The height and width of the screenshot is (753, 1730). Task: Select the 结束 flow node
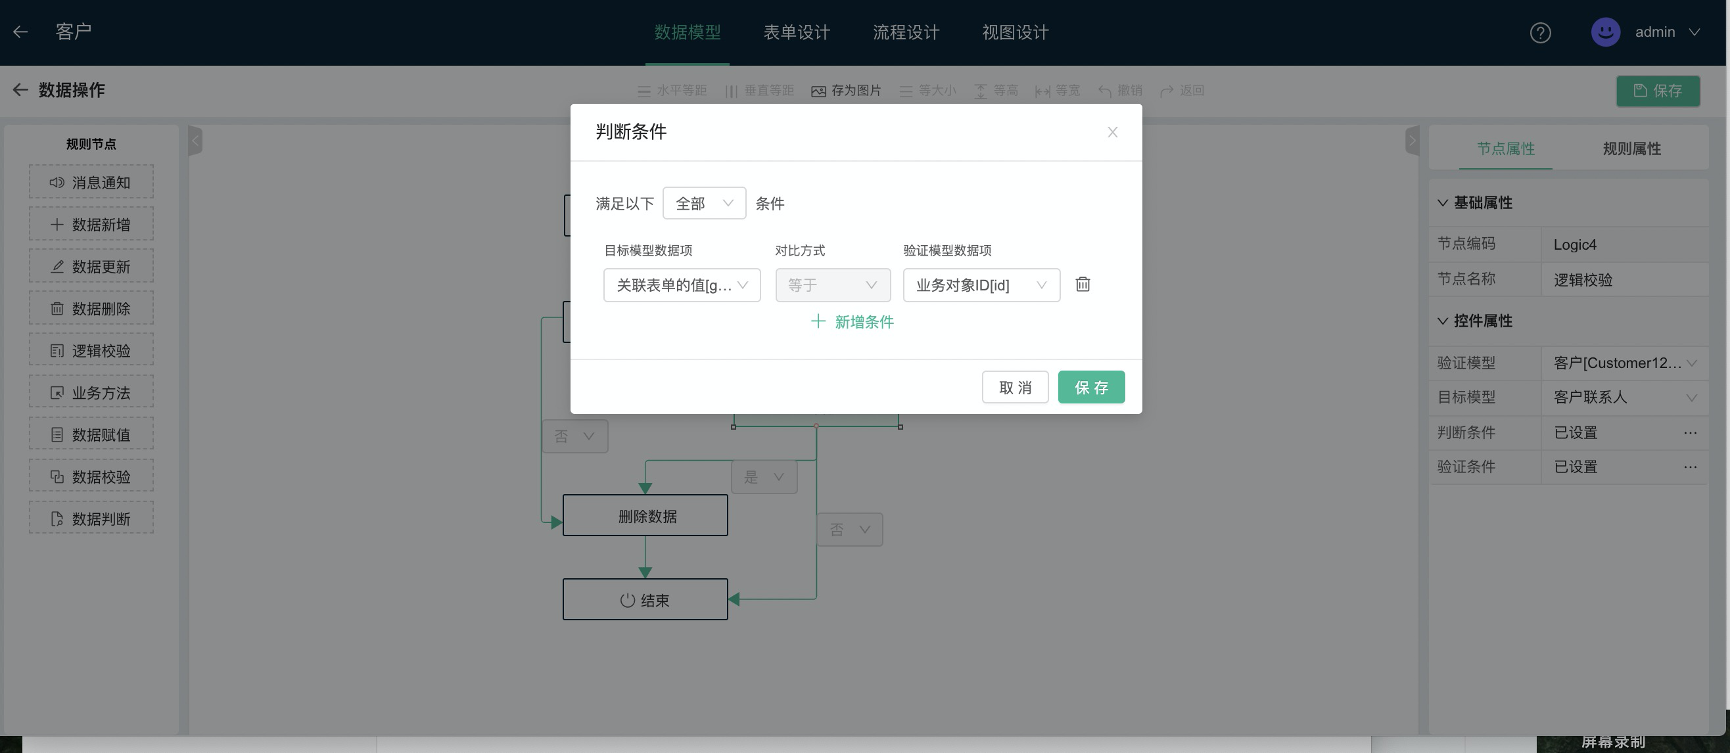coord(645,599)
